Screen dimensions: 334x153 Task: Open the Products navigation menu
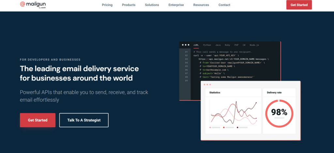click(129, 5)
